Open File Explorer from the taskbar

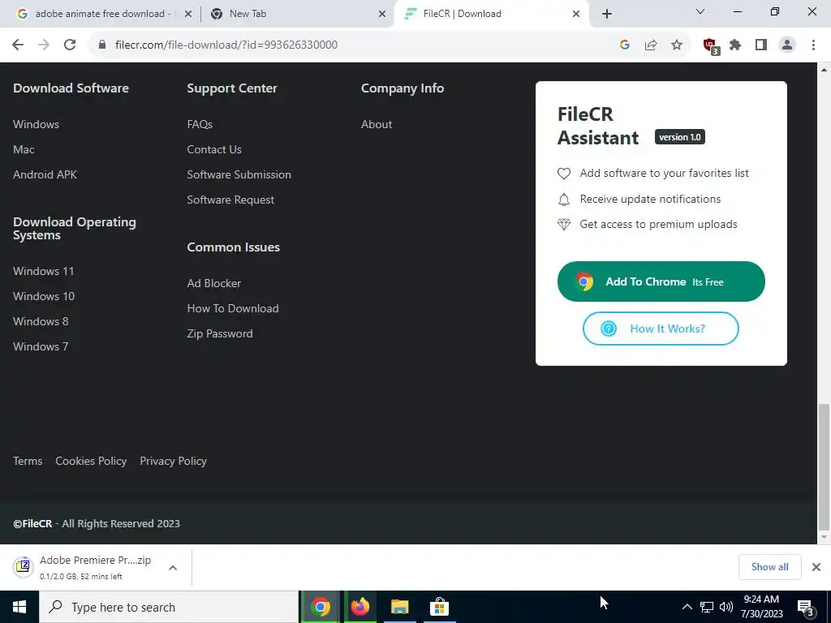tap(399, 607)
